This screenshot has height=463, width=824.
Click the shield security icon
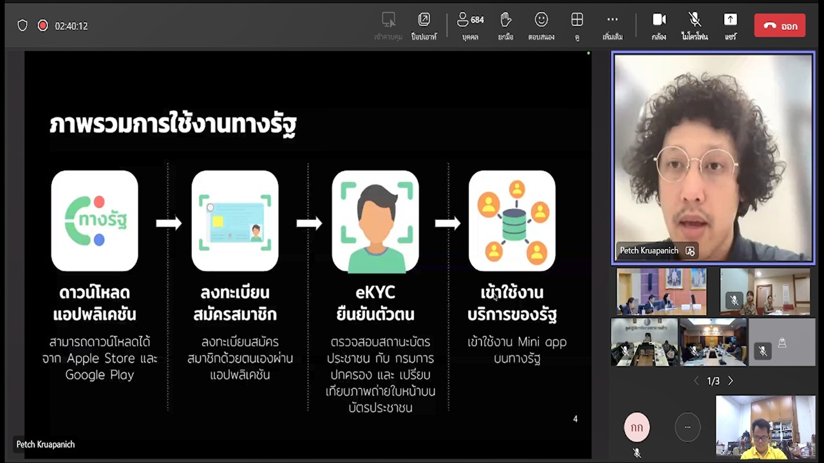coord(23,26)
